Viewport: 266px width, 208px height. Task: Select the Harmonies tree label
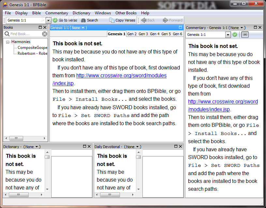pos(21,42)
